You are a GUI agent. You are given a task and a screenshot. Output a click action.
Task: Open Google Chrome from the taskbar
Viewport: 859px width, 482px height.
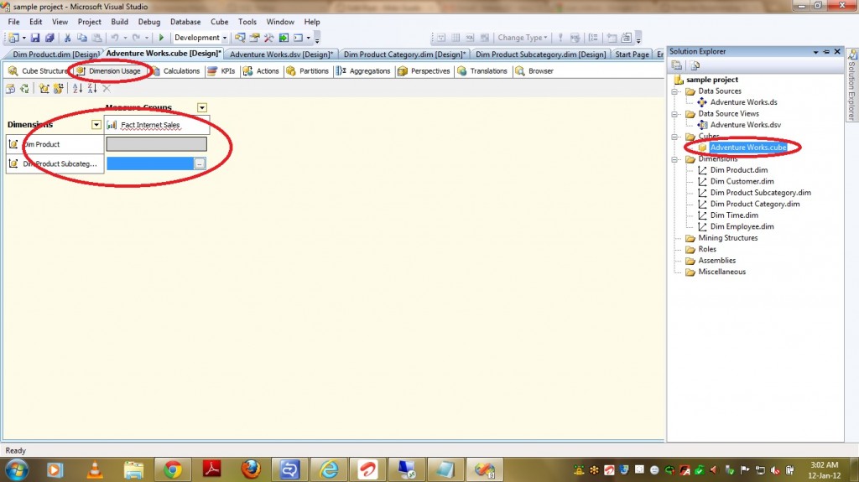click(x=173, y=469)
